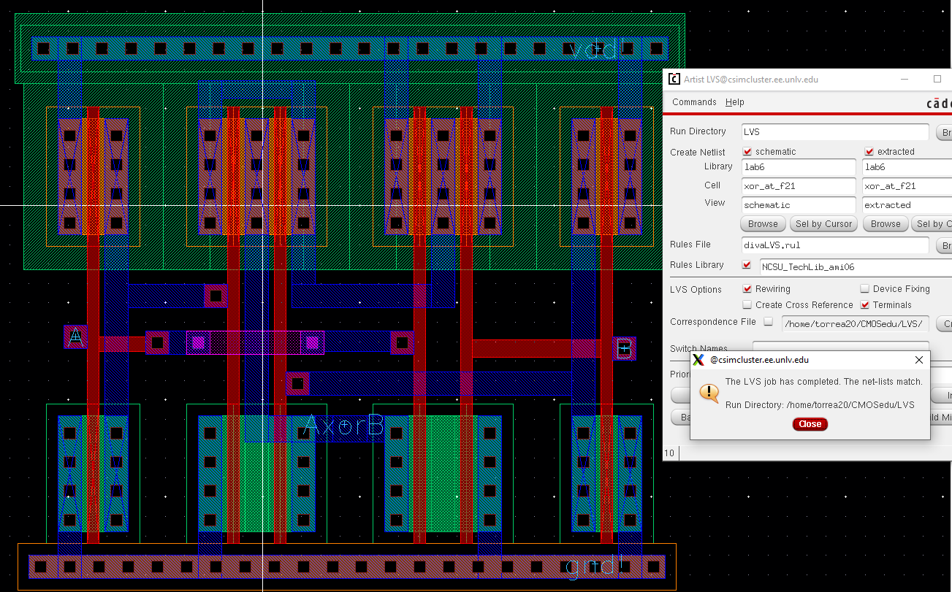This screenshot has height=592, width=952.
Task: Click the schematic Cell field xor_at_f21
Action: 799,186
